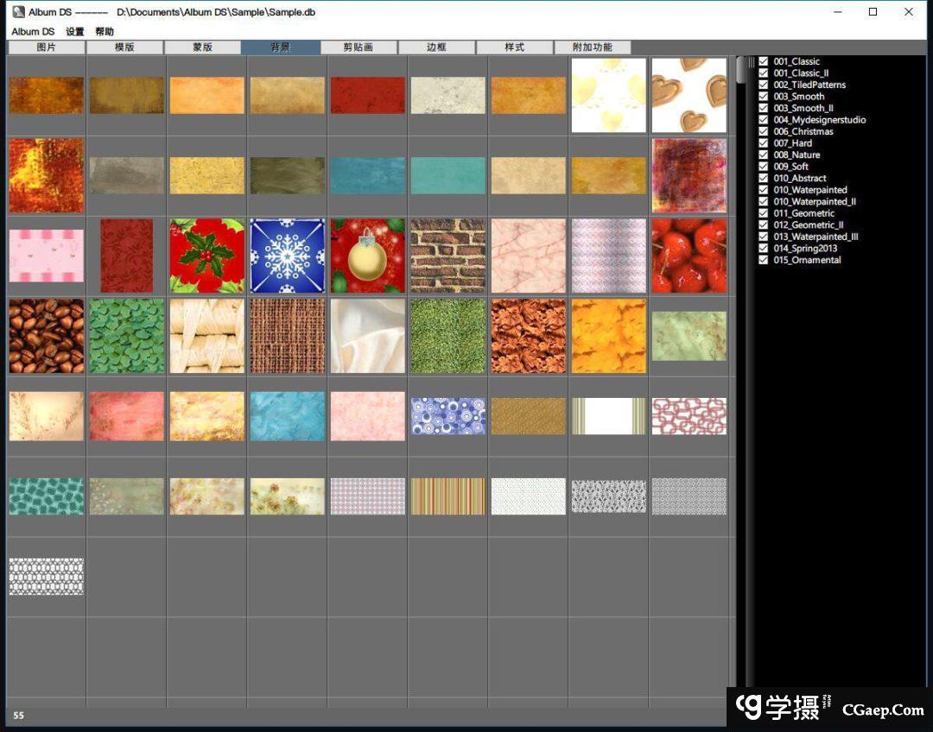The image size is (933, 732).
Task: Pick the red brick wall background
Action: (x=447, y=256)
